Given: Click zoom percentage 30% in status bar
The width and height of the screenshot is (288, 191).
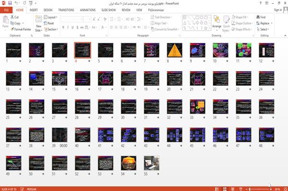Looking at the screenshot, I should (277, 189).
